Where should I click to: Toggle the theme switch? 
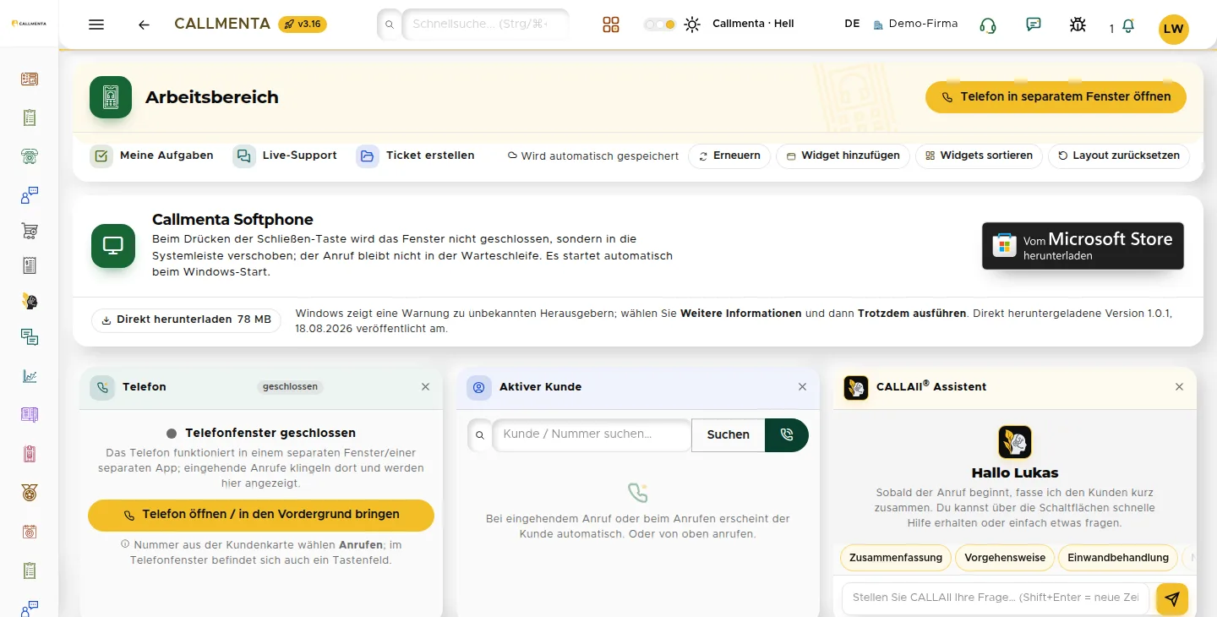pyautogui.click(x=659, y=25)
